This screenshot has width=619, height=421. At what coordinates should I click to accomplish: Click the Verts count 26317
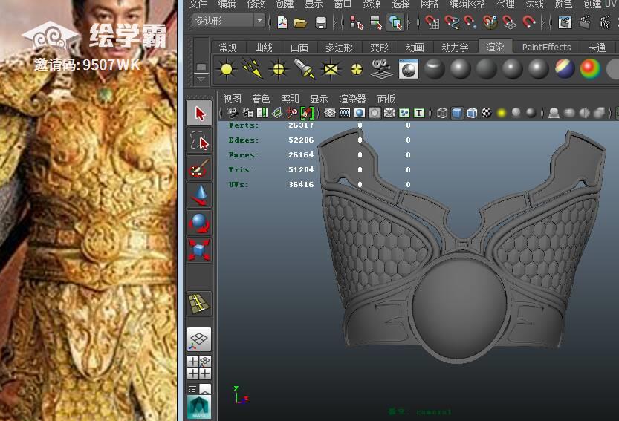point(301,125)
